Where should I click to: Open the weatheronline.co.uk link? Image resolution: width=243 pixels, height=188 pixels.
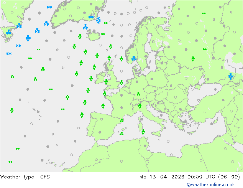coord(210,185)
